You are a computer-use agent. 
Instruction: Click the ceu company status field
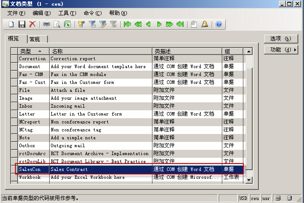[x=255, y=198]
